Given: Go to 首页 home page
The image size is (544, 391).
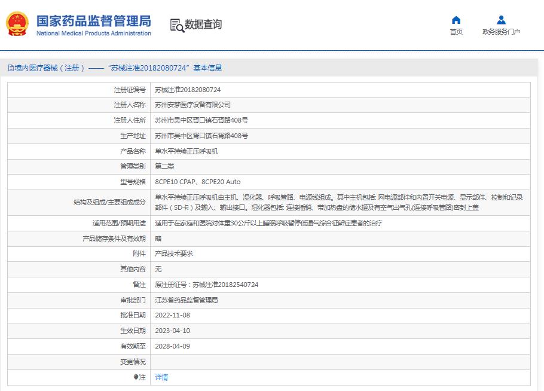Looking at the screenshot, I should [456, 32].
